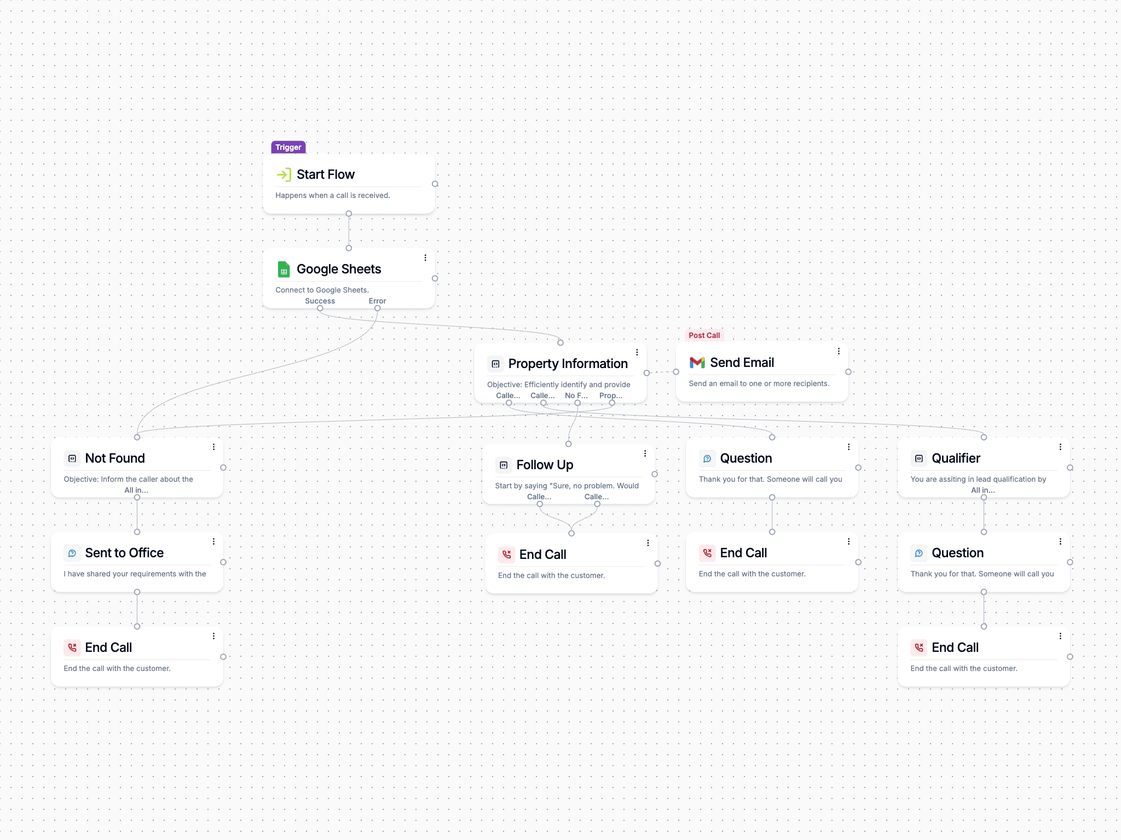Viewport: 1121px width, 840px height.
Task: Select the Start Flow trigger node
Action: tap(348, 183)
